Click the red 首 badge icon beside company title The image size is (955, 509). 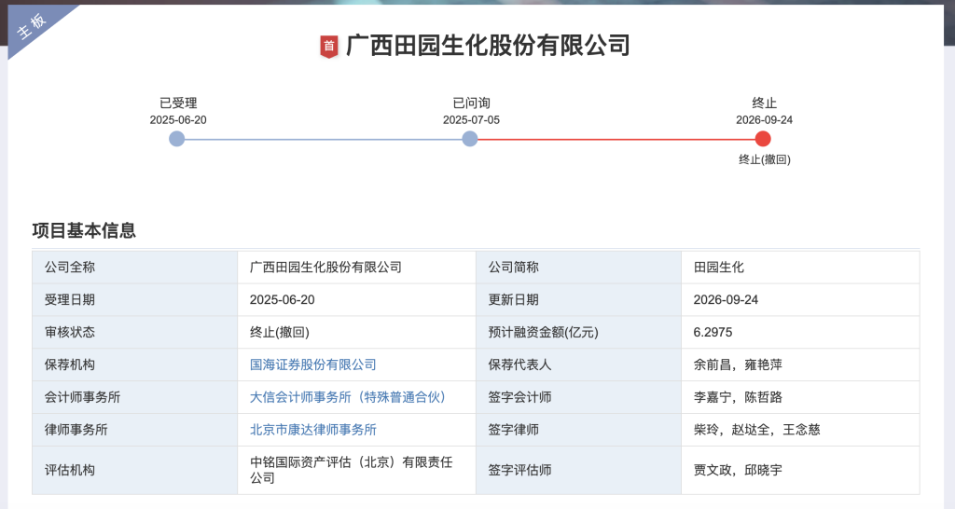pos(329,47)
